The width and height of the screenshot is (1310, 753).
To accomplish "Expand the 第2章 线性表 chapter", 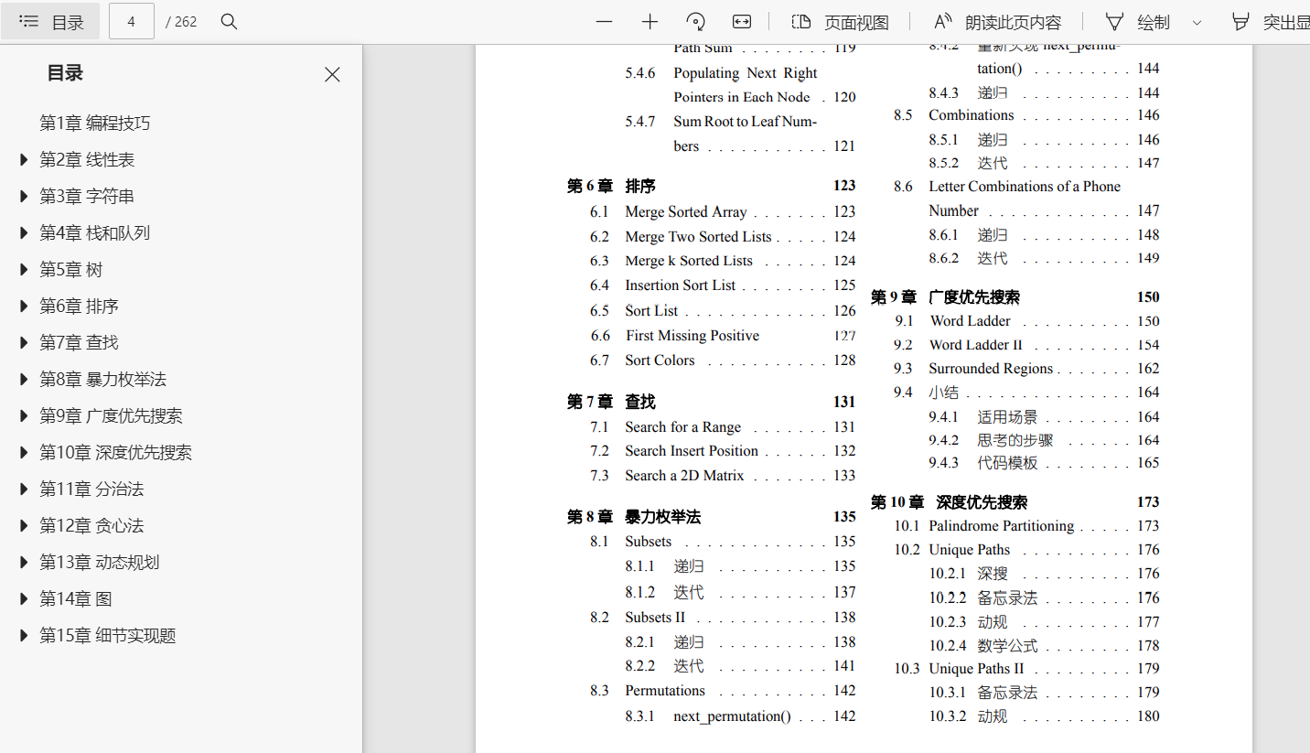I will [24, 158].
